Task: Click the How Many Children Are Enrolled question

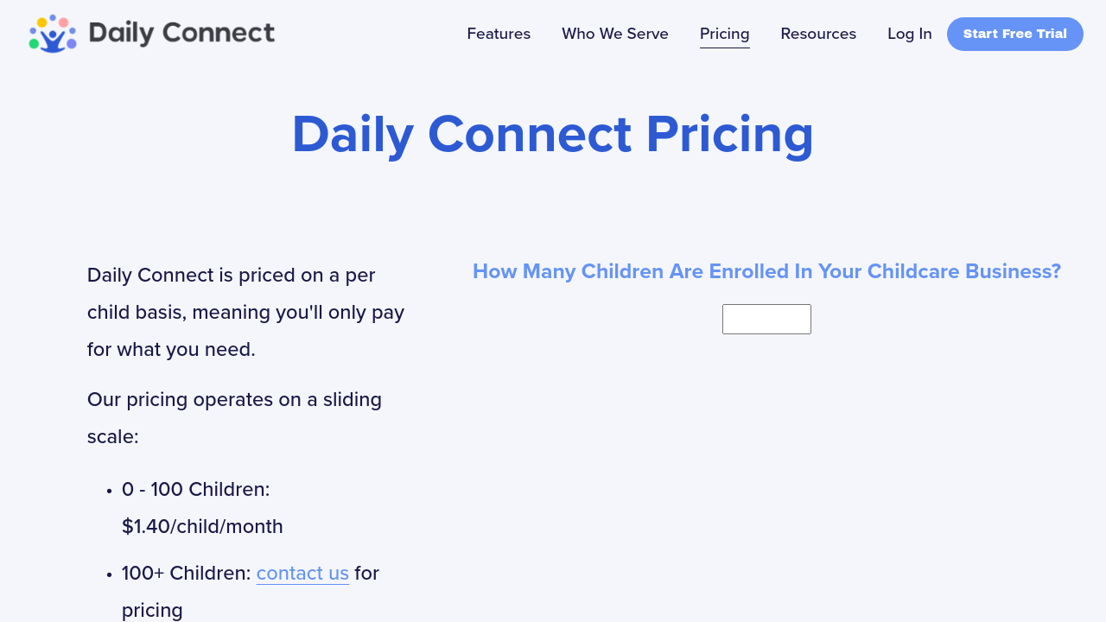Action: (766, 271)
